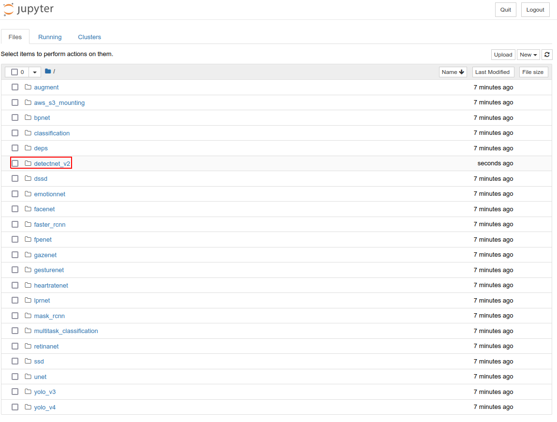Viewport: 557px width, 422px height.
Task: Sort by File size
Action: pos(533,72)
